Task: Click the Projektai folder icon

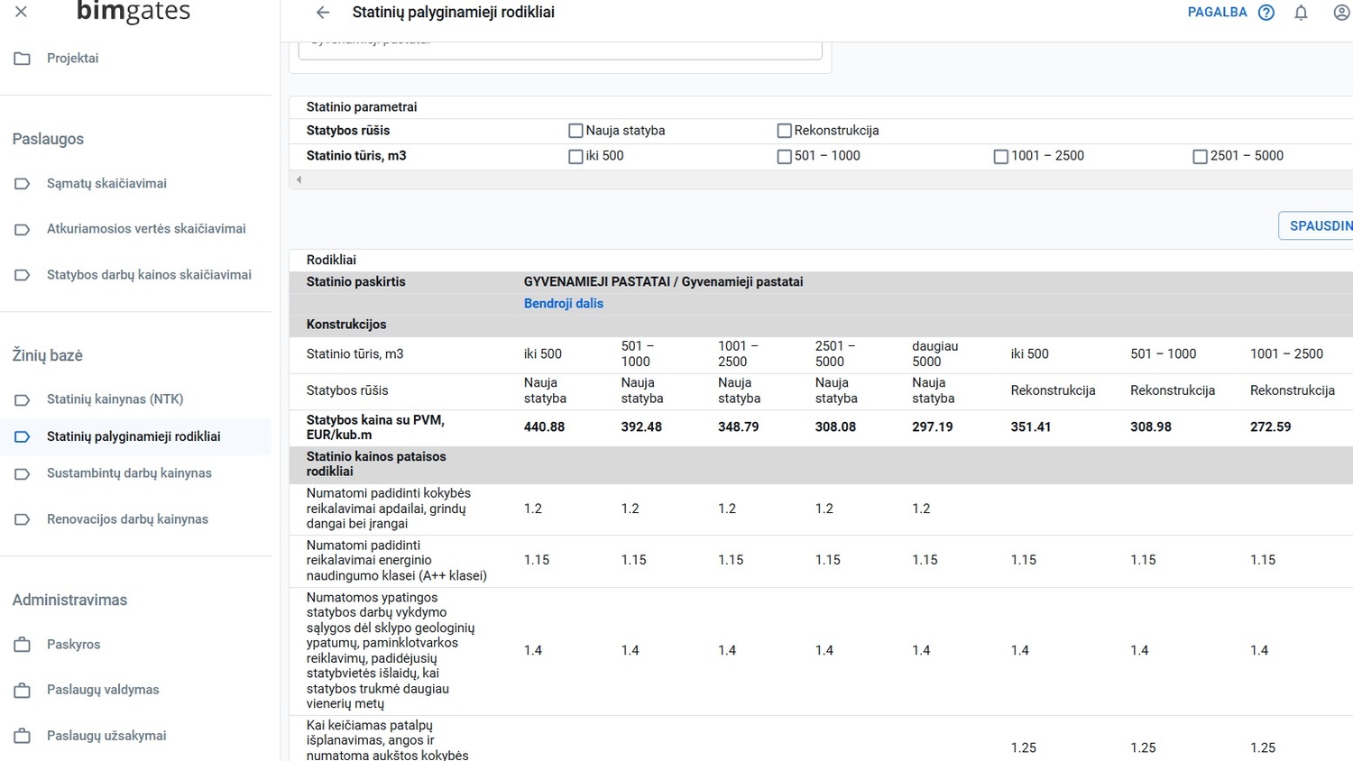Action: click(x=23, y=59)
